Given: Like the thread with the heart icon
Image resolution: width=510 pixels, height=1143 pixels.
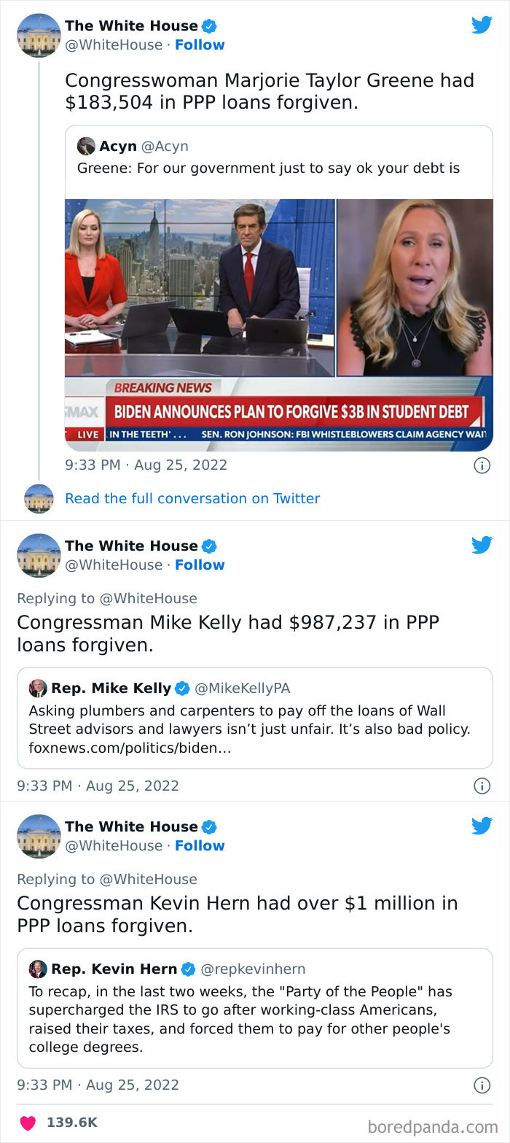Looking at the screenshot, I should (28, 1123).
